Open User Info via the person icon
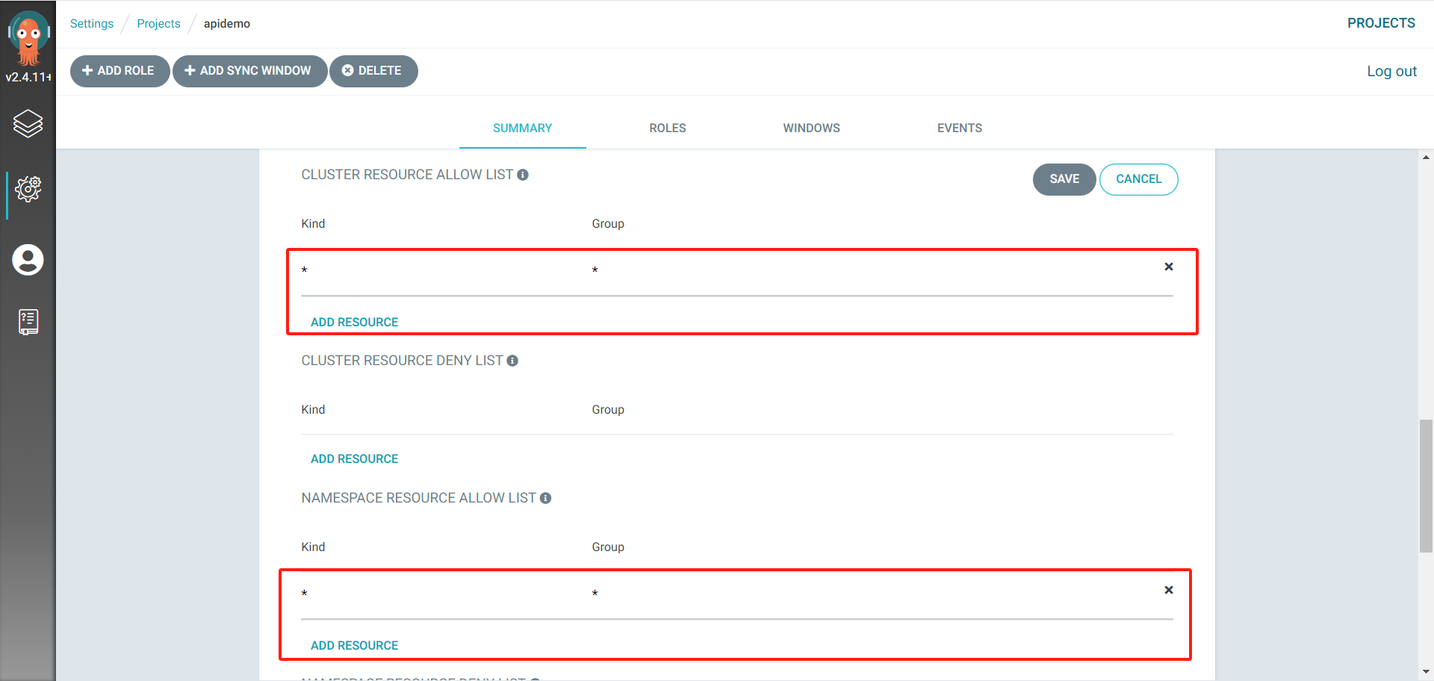1434x681 pixels. 28,260
